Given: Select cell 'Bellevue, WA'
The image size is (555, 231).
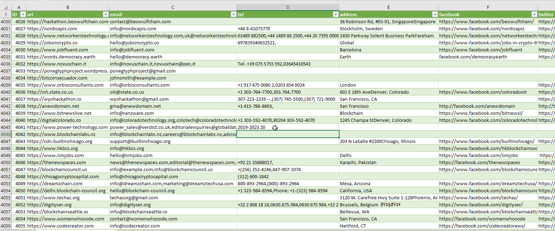Looking at the screenshot, I should coord(388,212).
